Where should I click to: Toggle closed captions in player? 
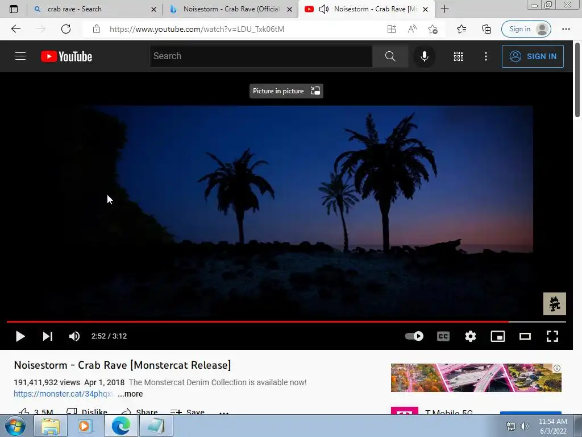tap(443, 336)
